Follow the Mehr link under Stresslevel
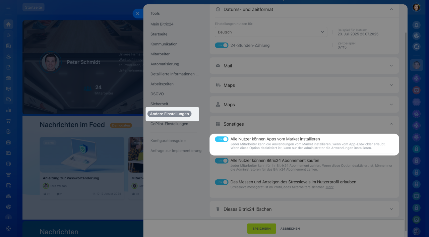 click(x=329, y=187)
